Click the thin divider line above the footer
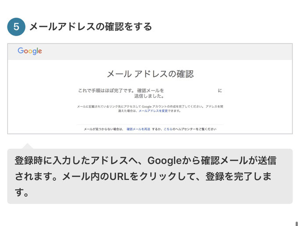 pyautogui.click(x=150, y=124)
